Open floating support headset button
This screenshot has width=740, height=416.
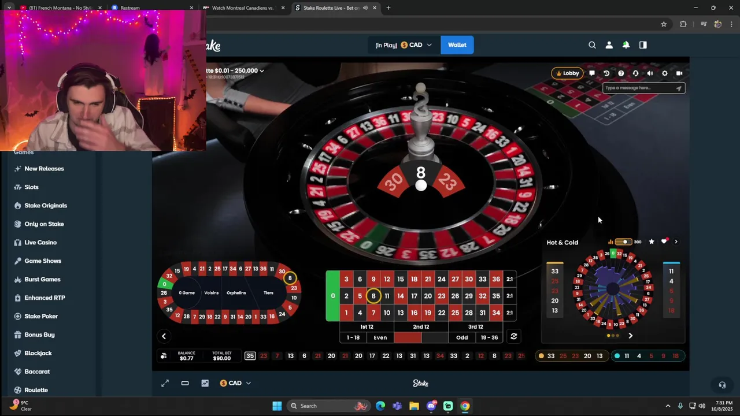coord(722,385)
